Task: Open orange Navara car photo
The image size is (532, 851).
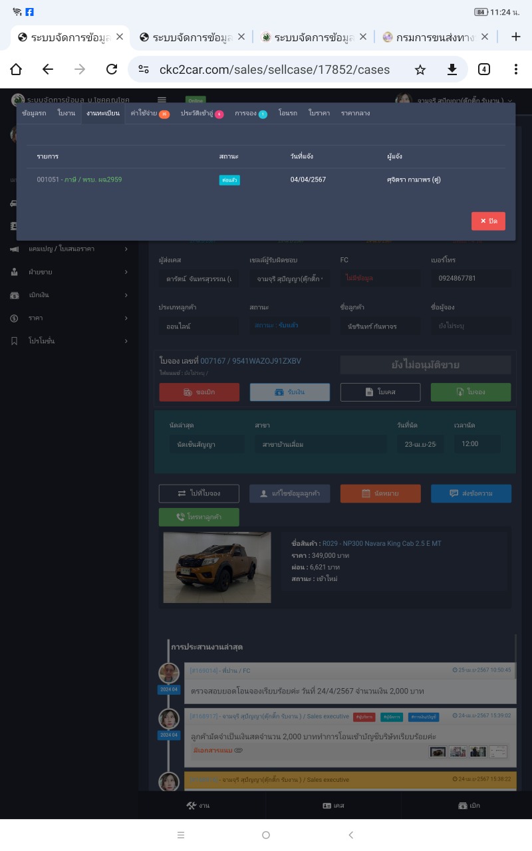Action: pos(217,567)
